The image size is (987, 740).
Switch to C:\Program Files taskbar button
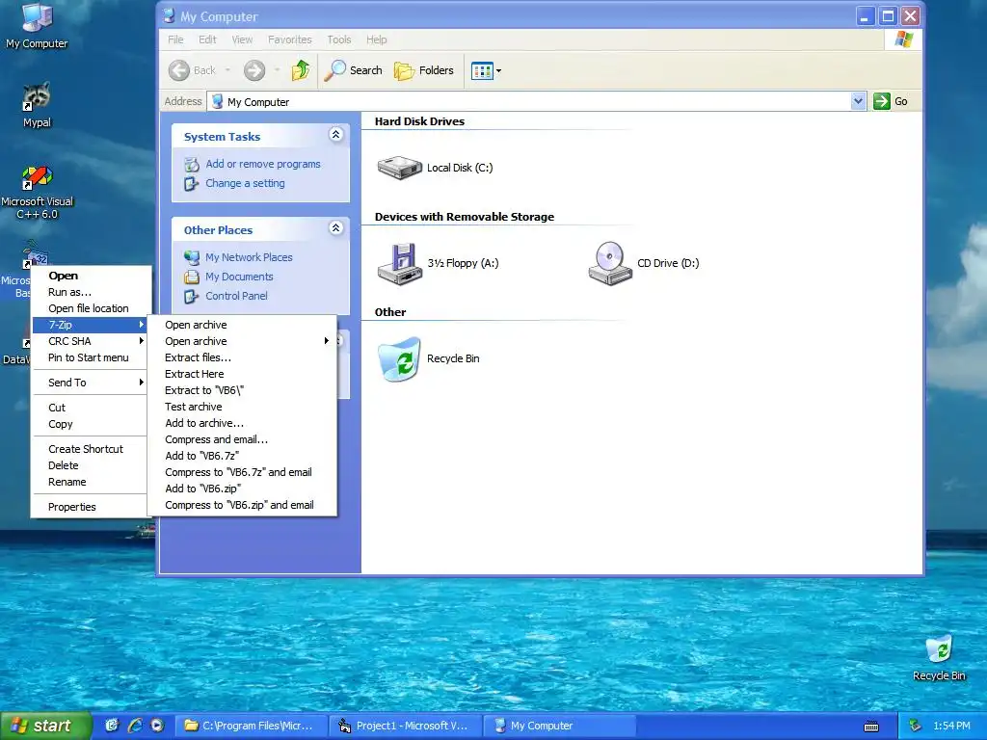tap(250, 726)
